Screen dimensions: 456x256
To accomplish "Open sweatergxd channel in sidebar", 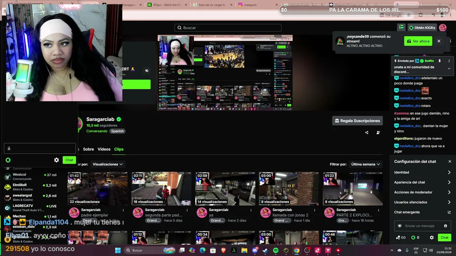I will [30, 197].
